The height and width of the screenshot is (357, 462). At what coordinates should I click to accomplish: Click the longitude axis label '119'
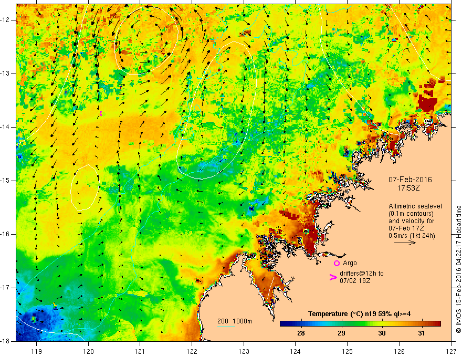[x=37, y=351]
